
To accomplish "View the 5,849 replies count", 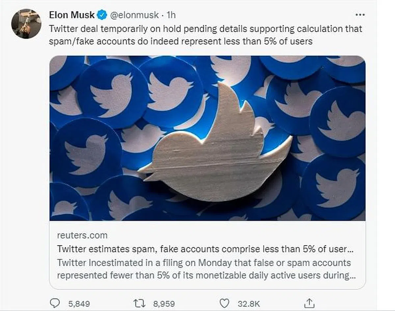I will 79,303.
